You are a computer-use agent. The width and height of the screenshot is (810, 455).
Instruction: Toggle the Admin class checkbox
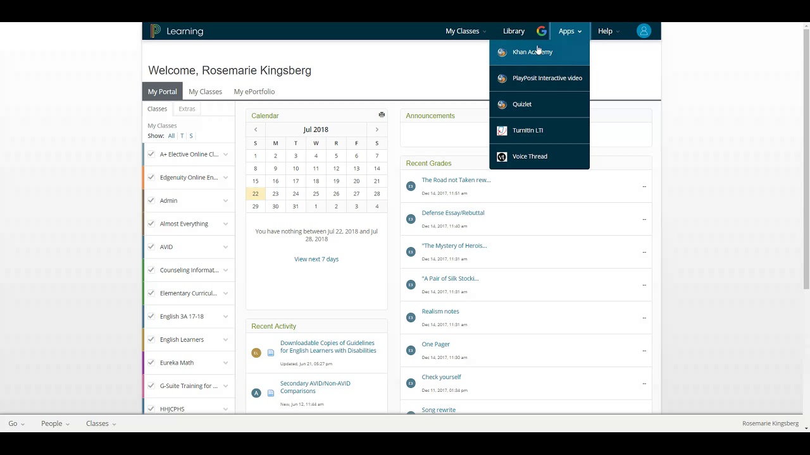pos(151,200)
